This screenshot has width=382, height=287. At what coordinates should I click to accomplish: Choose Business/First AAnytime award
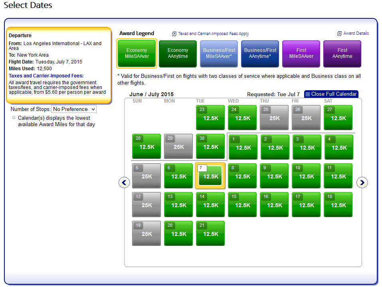(x=260, y=53)
